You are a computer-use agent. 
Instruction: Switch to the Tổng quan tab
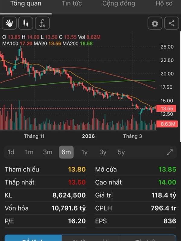26,3
